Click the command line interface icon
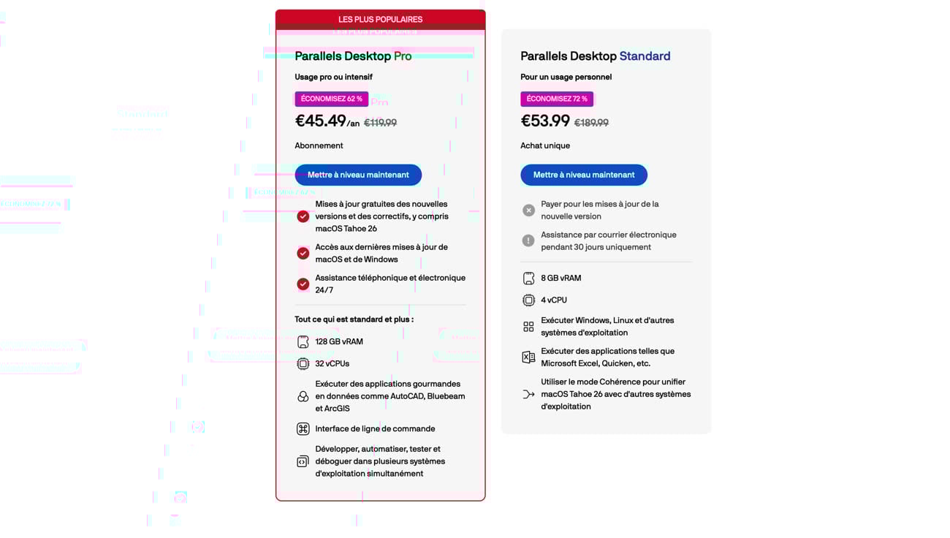This screenshot has width=950, height=538. (x=303, y=429)
